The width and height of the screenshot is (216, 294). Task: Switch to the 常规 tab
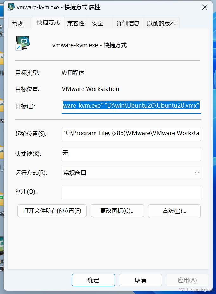pos(20,23)
